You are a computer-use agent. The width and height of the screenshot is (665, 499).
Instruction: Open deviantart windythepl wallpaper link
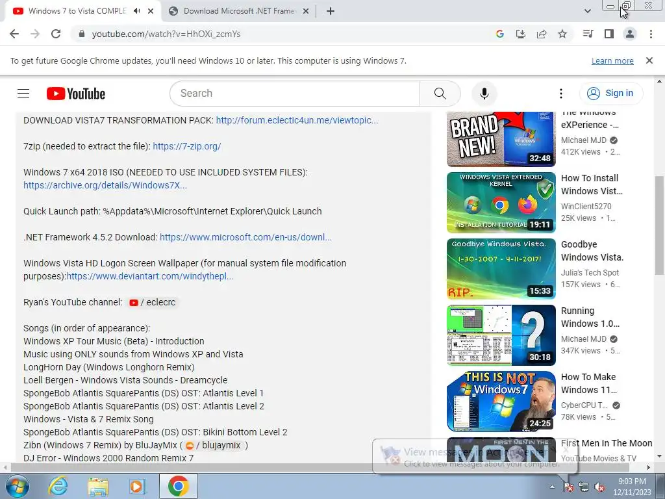pyautogui.click(x=150, y=276)
